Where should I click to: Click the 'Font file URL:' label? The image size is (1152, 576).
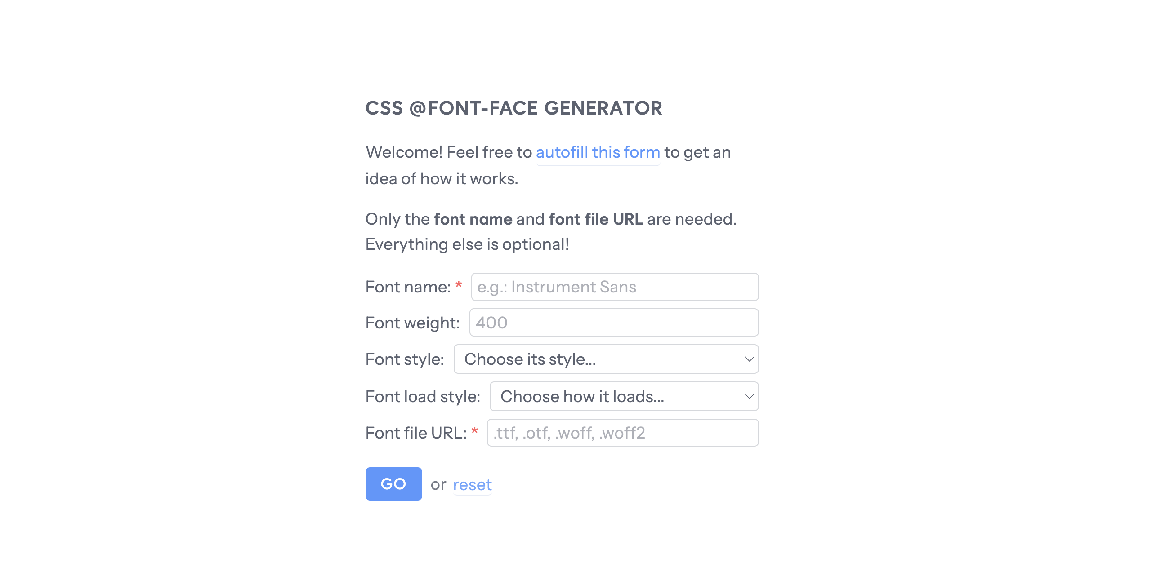(x=416, y=433)
